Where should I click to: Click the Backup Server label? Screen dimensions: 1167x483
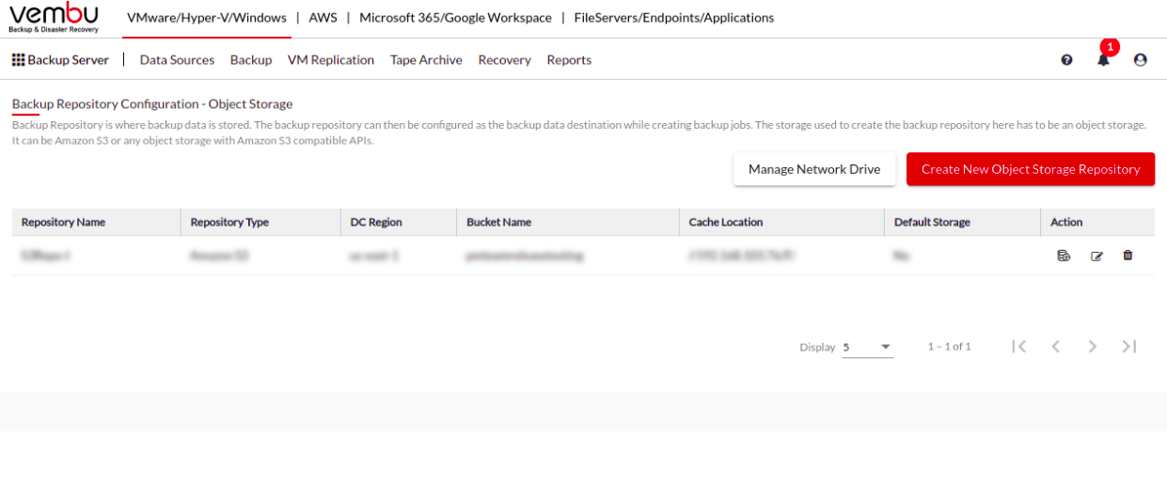69,60
